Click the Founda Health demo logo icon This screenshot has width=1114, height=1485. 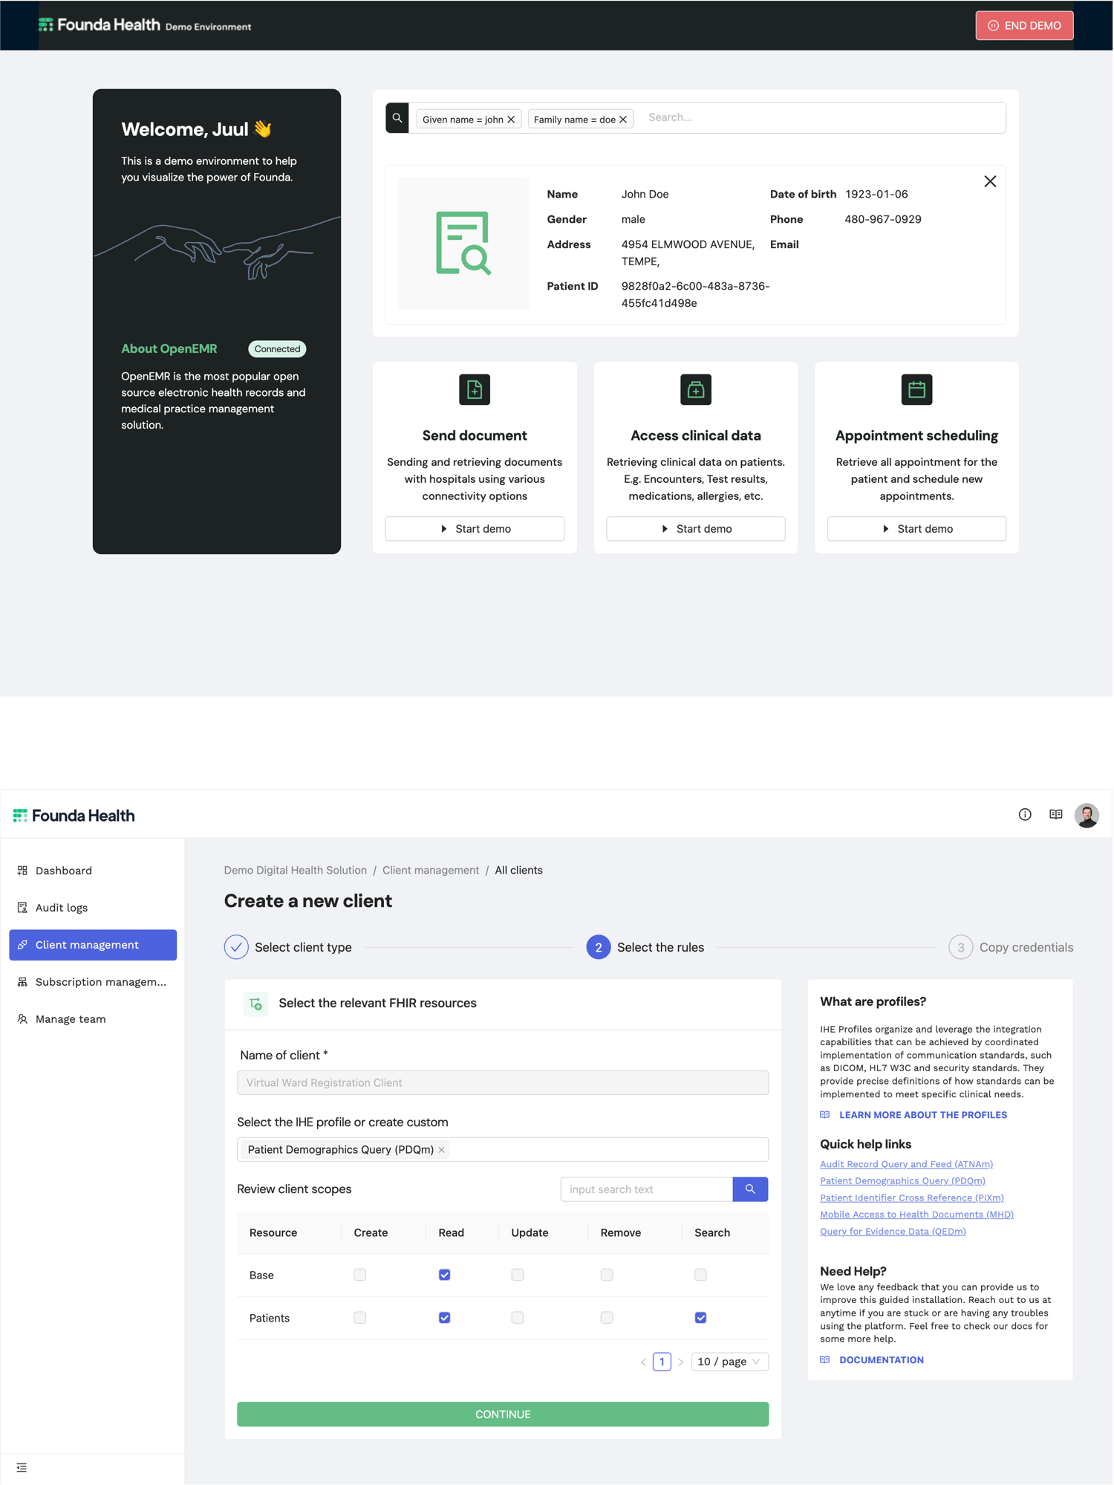tap(45, 25)
